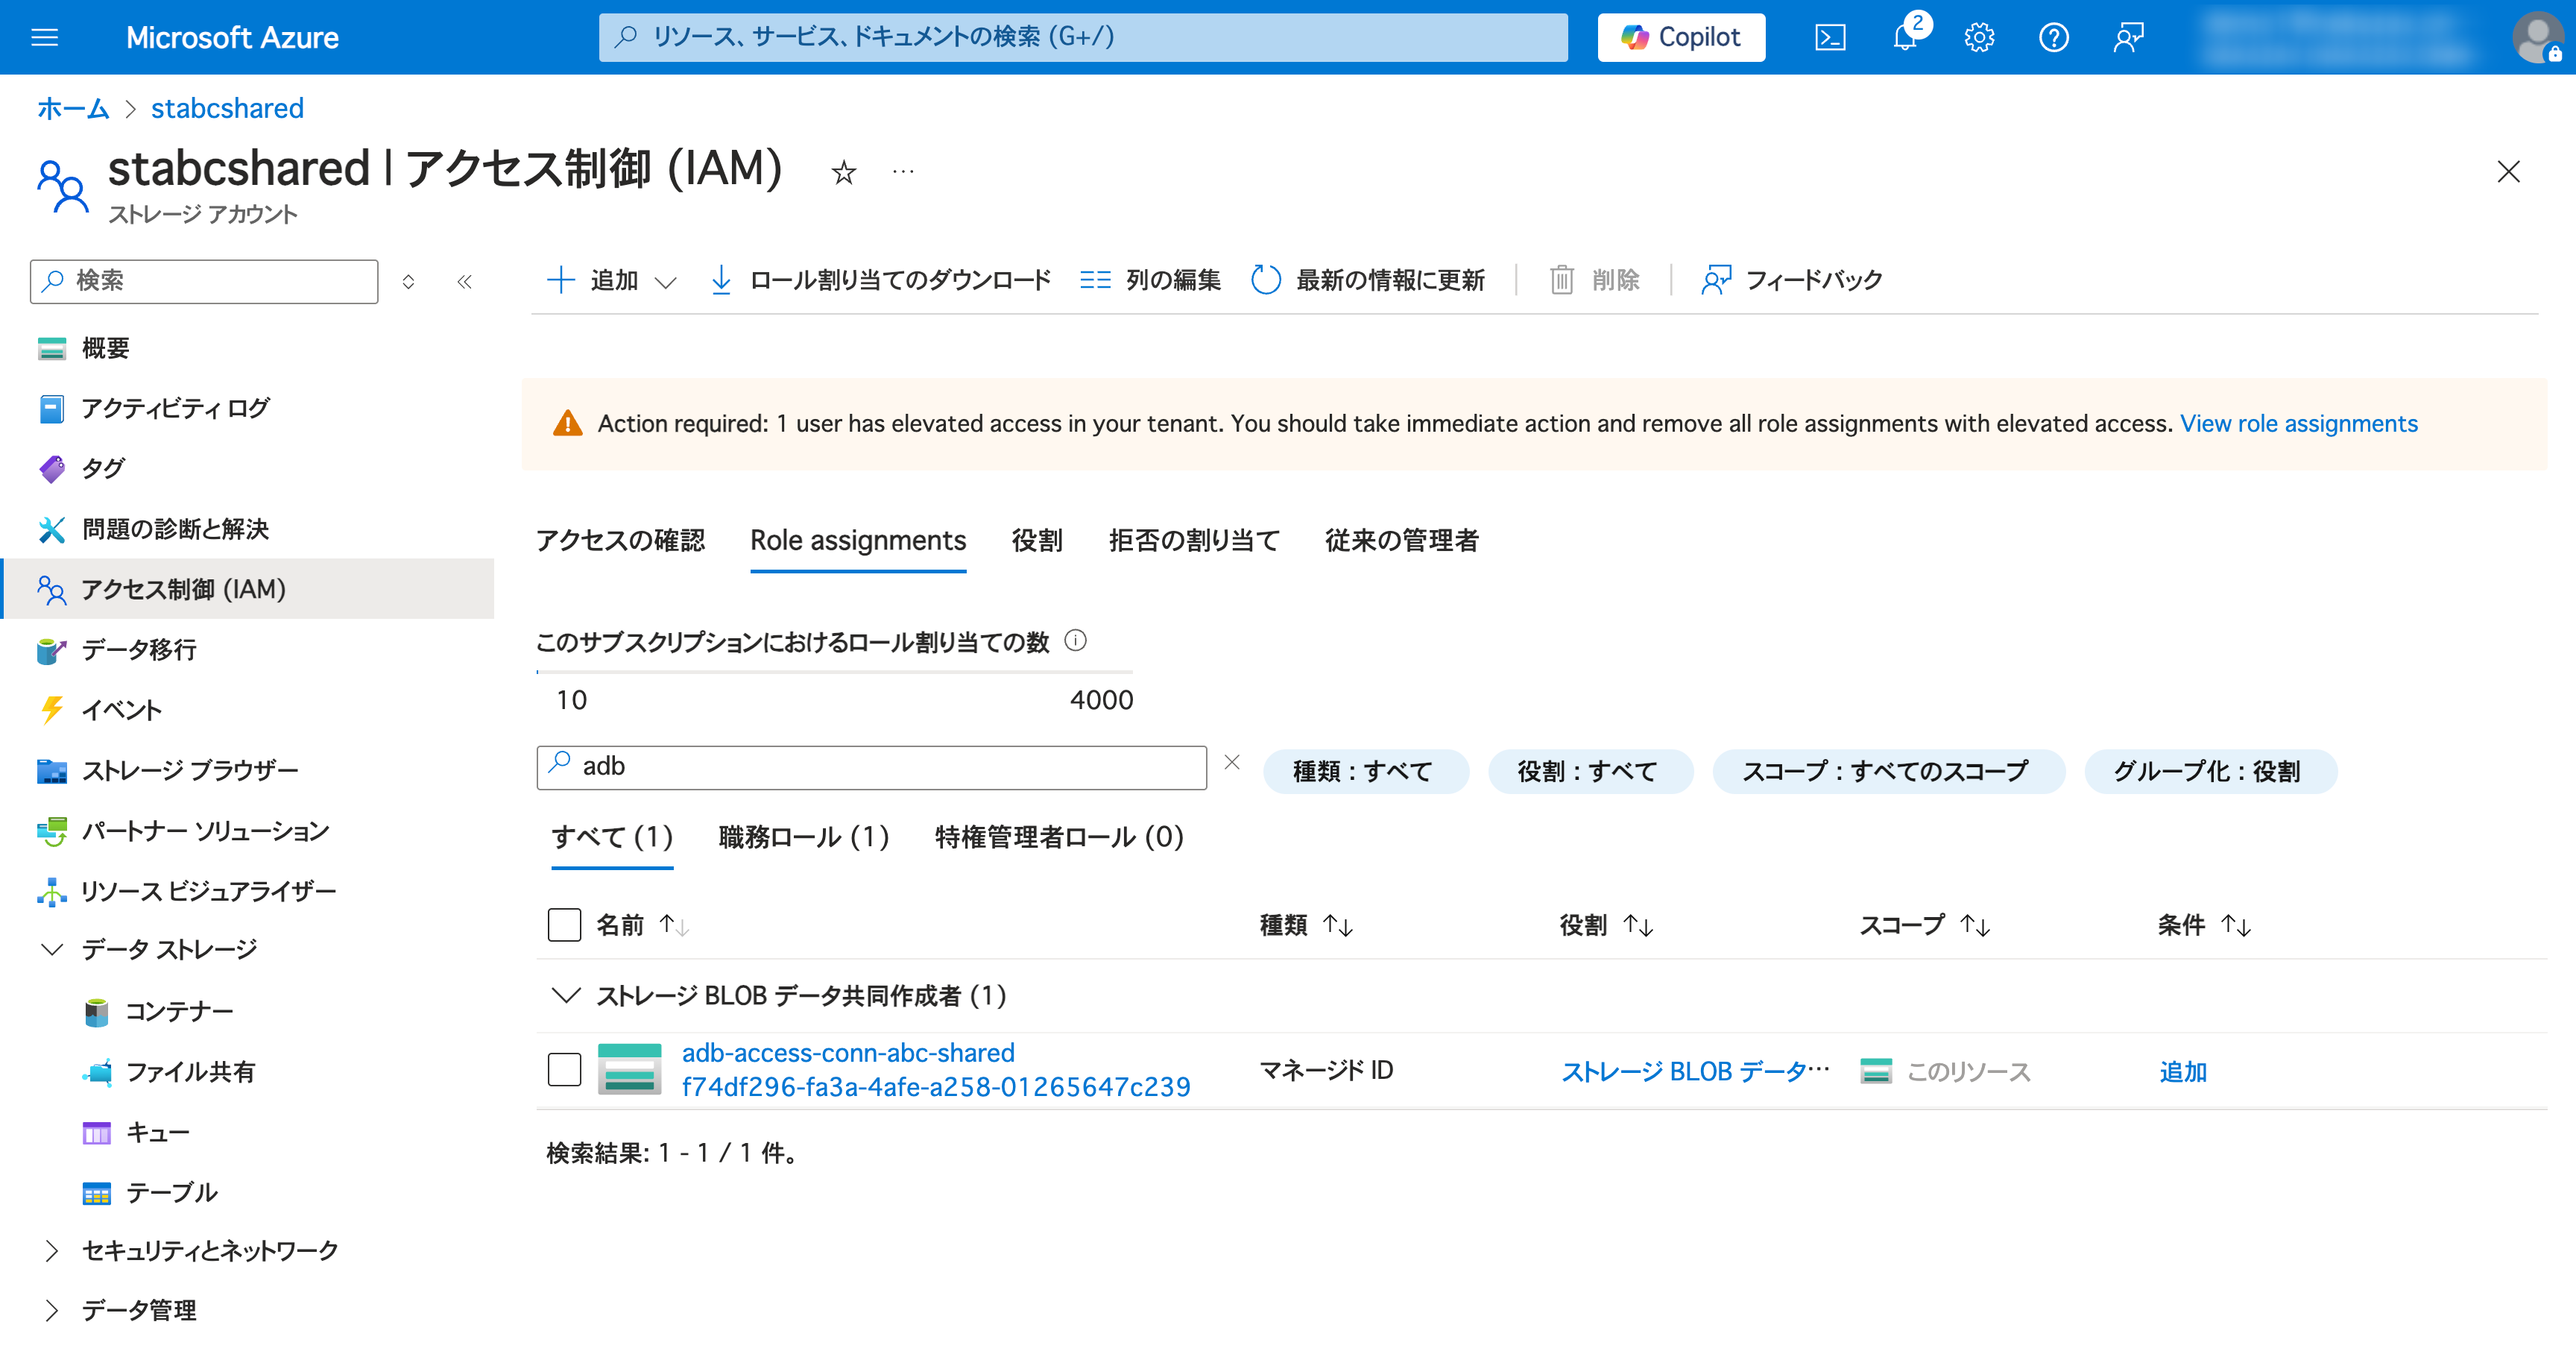Click View role assignments link
2576x1357 pixels.
tap(2298, 424)
